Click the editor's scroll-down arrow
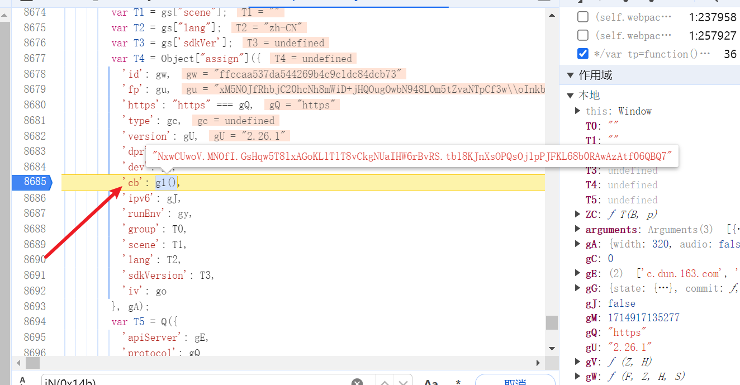The height and width of the screenshot is (385, 740). (552, 349)
